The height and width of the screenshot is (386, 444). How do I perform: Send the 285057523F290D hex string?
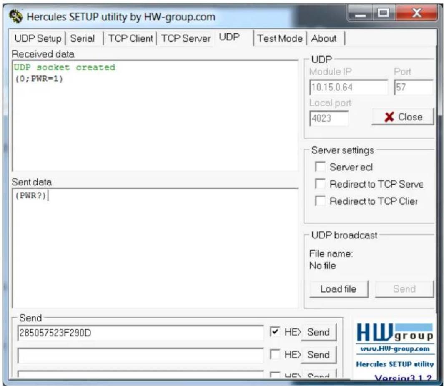[x=319, y=332]
